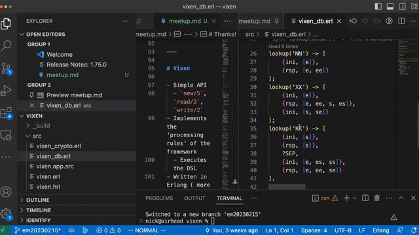The height and width of the screenshot is (235, 419).
Task: Open the Accounts menu icon
Action: (x=6, y=191)
